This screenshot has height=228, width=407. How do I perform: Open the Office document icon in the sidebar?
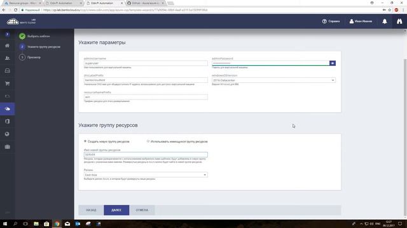[7, 121]
